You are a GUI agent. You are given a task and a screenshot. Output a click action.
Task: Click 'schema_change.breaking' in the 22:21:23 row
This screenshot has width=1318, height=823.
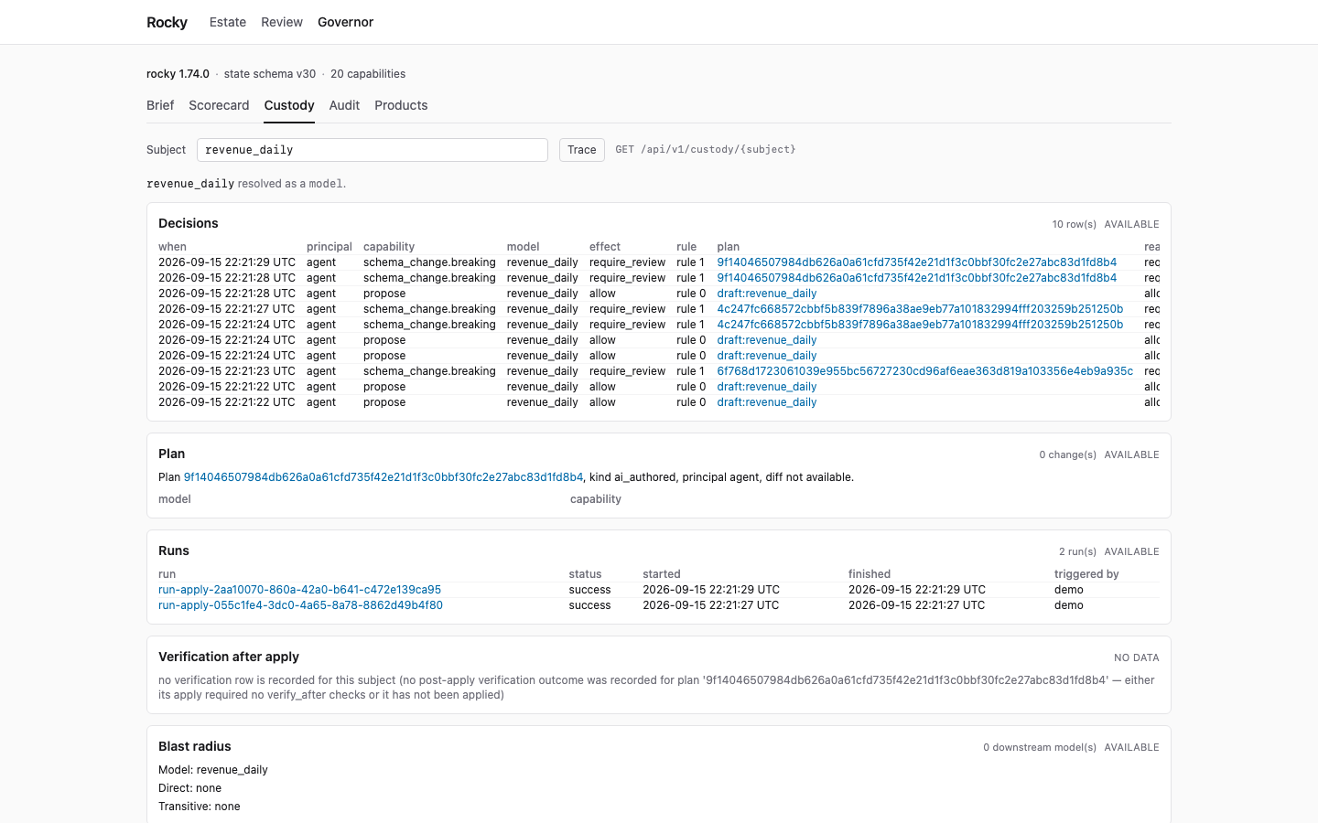(429, 371)
